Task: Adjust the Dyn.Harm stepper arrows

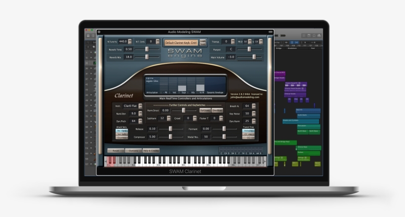Action: point(254,121)
